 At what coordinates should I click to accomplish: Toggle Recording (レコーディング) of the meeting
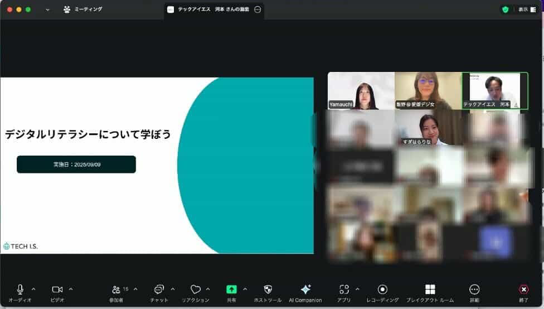pos(382,289)
